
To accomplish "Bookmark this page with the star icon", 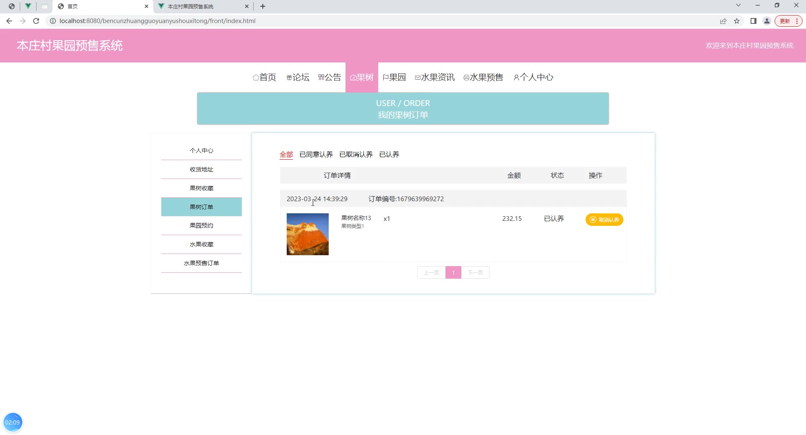I will [x=737, y=21].
